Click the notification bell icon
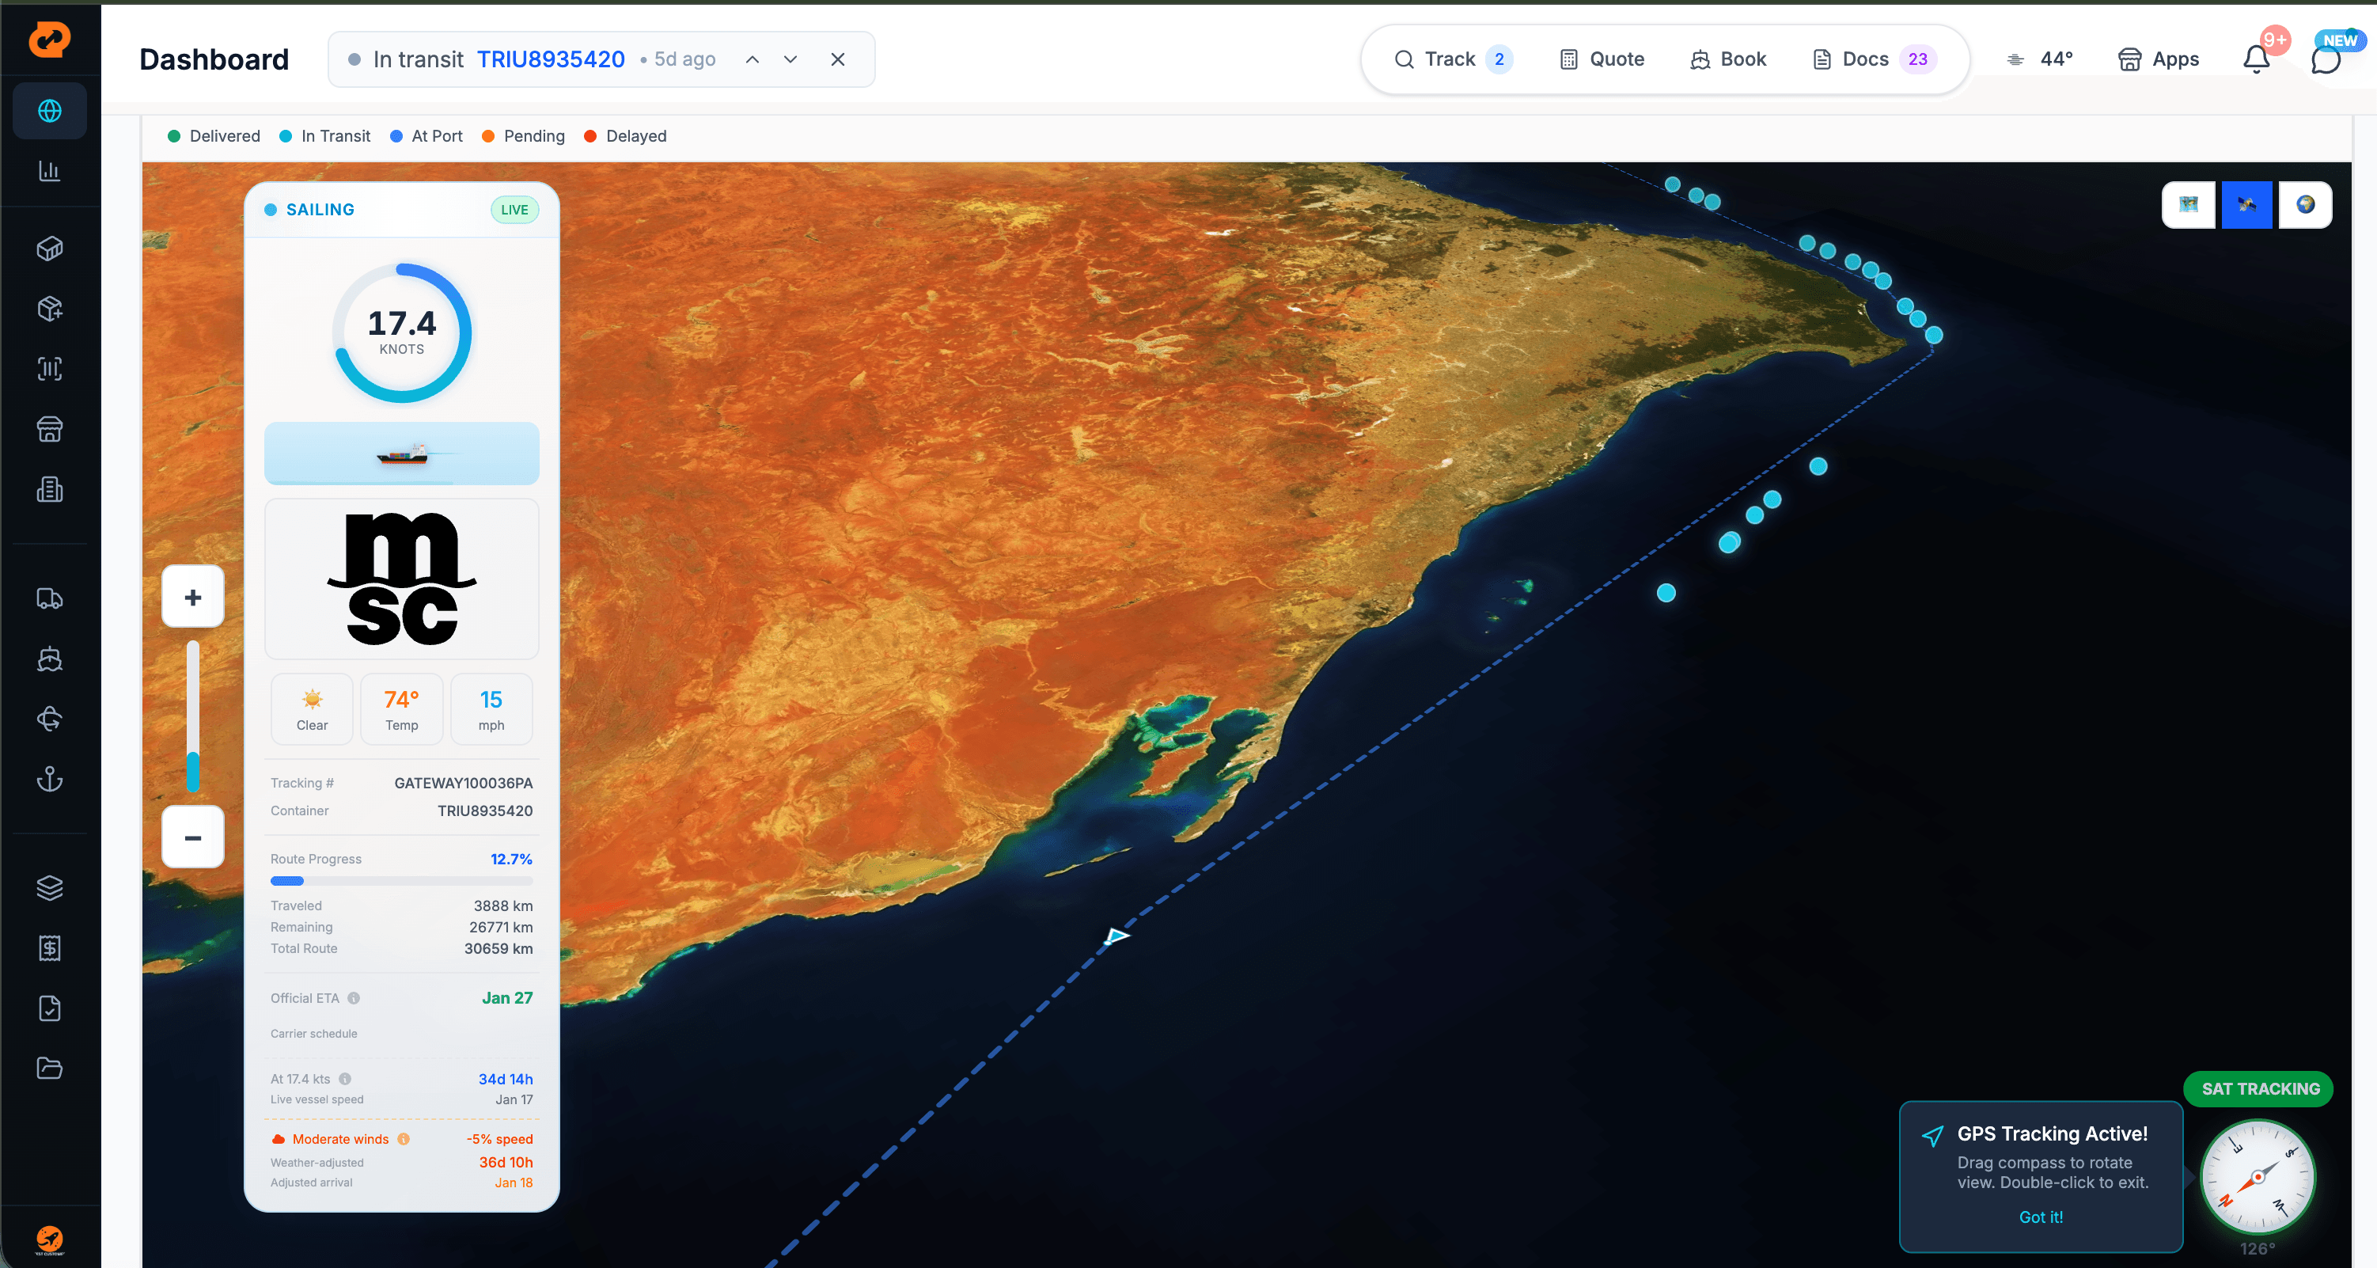Screen dimensions: 2377x1268 [x=2255, y=59]
